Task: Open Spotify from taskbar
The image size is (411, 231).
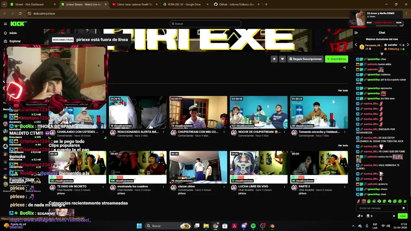Action: tap(253, 226)
